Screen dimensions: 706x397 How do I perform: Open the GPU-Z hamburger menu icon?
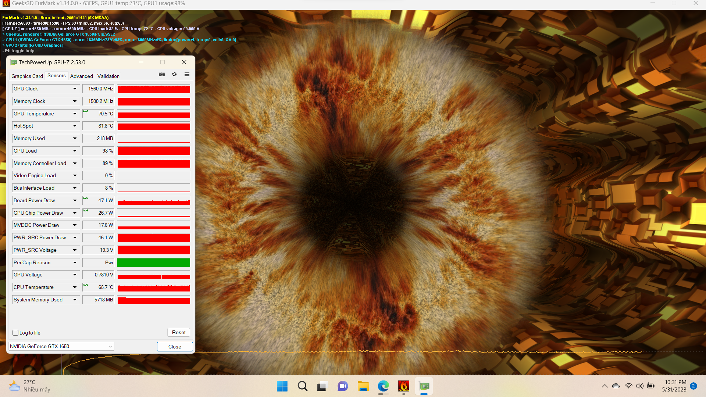tap(187, 74)
